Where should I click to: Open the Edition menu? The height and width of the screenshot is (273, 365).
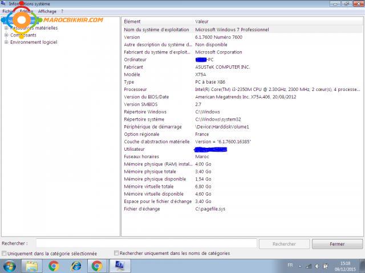[x=26, y=11]
